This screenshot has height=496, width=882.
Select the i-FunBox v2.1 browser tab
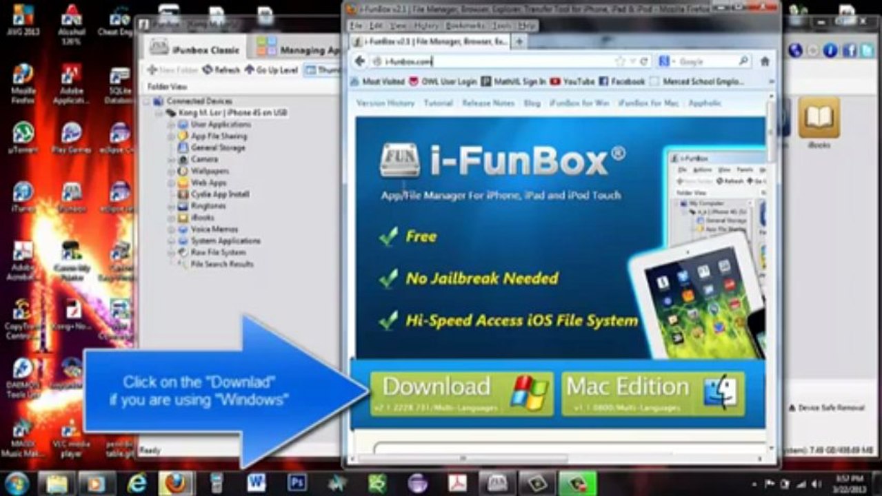(x=430, y=42)
